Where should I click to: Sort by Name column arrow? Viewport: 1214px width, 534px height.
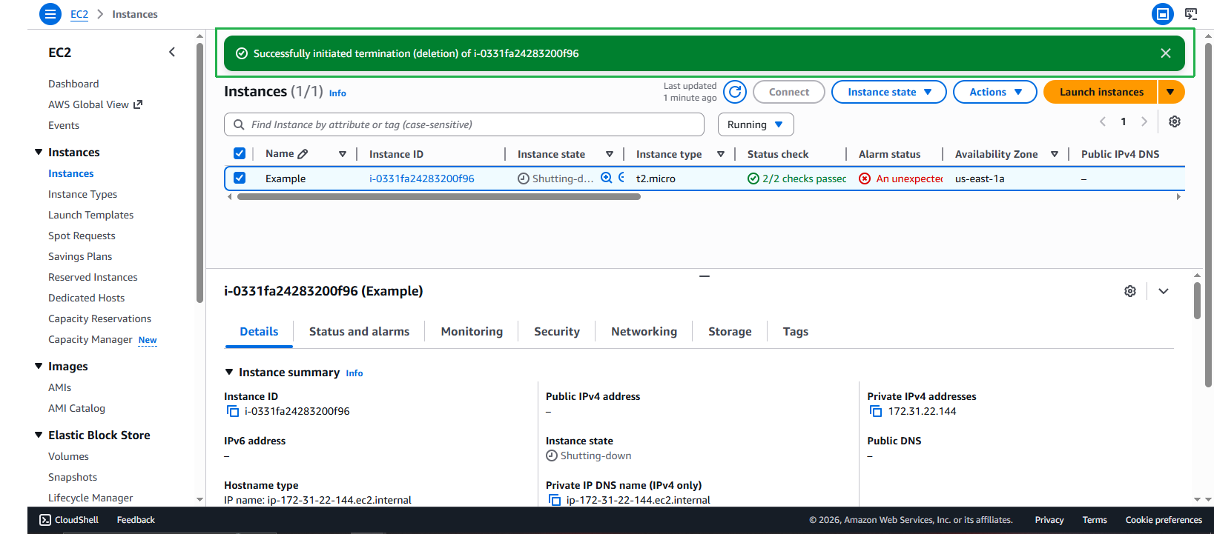343,154
